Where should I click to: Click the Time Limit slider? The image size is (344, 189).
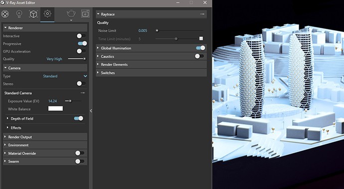pyautogui.click(x=176, y=39)
